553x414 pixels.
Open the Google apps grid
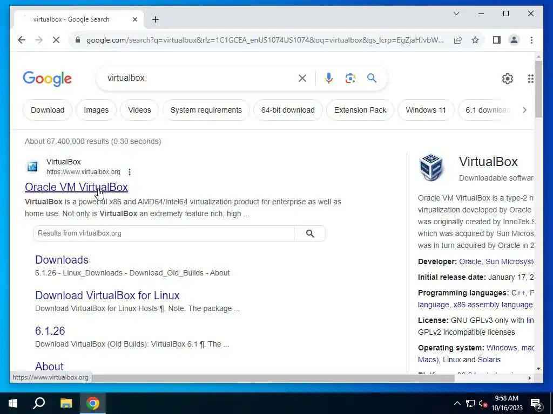click(x=530, y=79)
